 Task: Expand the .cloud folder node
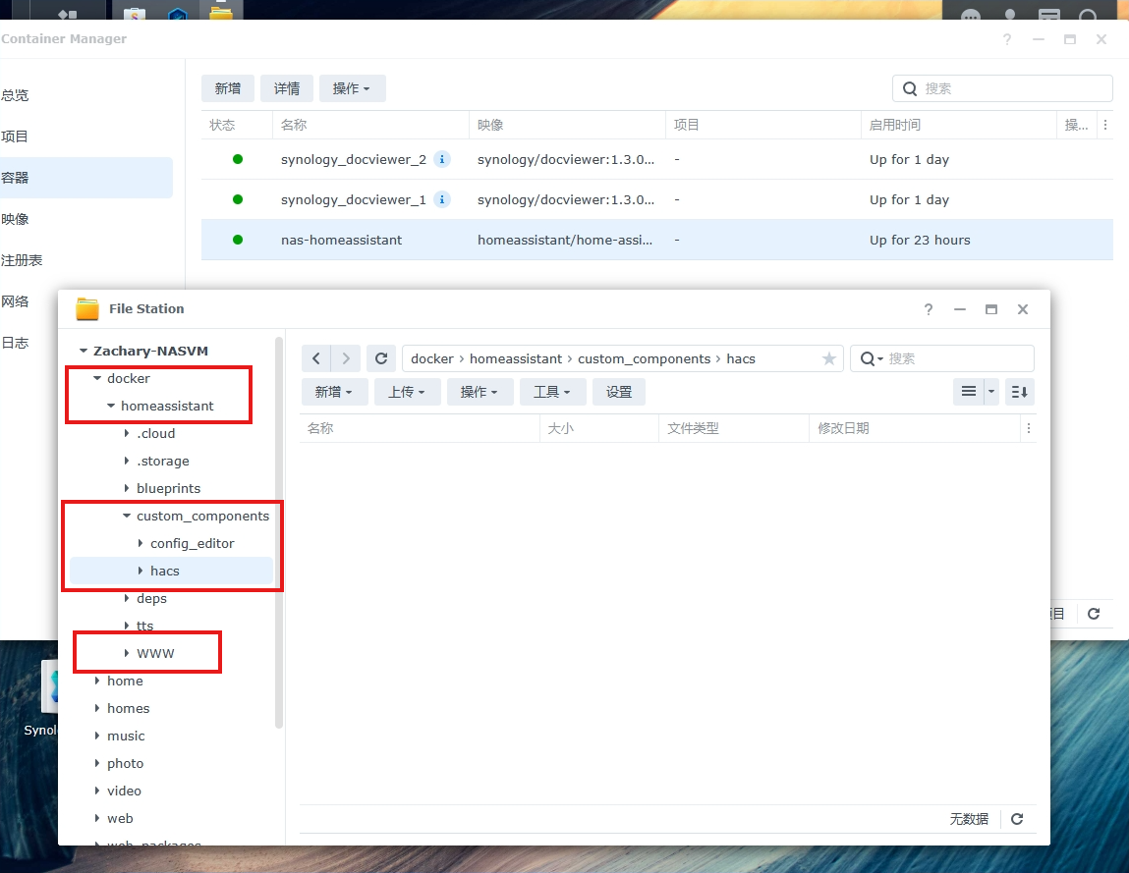[x=127, y=433]
